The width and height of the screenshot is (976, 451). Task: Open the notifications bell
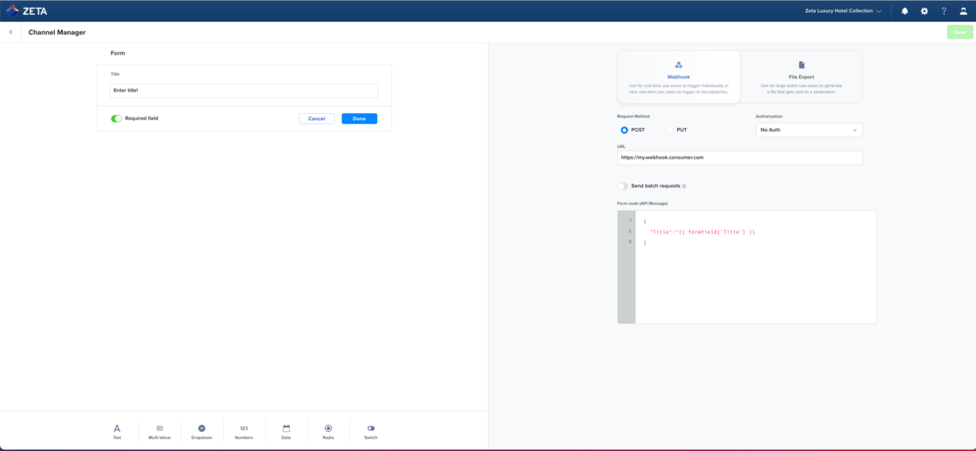click(905, 11)
